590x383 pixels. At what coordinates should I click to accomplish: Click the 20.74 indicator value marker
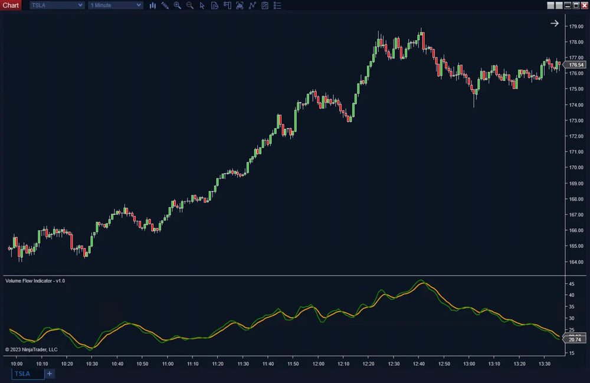pyautogui.click(x=575, y=339)
